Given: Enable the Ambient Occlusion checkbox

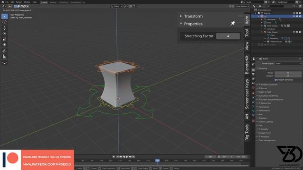Looking at the screenshot, I should [x=259, y=85].
